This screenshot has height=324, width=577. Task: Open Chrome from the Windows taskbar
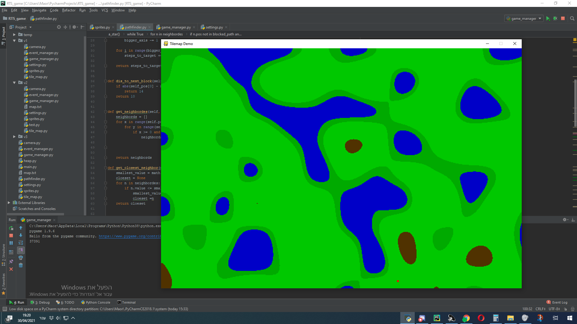[x=466, y=318]
